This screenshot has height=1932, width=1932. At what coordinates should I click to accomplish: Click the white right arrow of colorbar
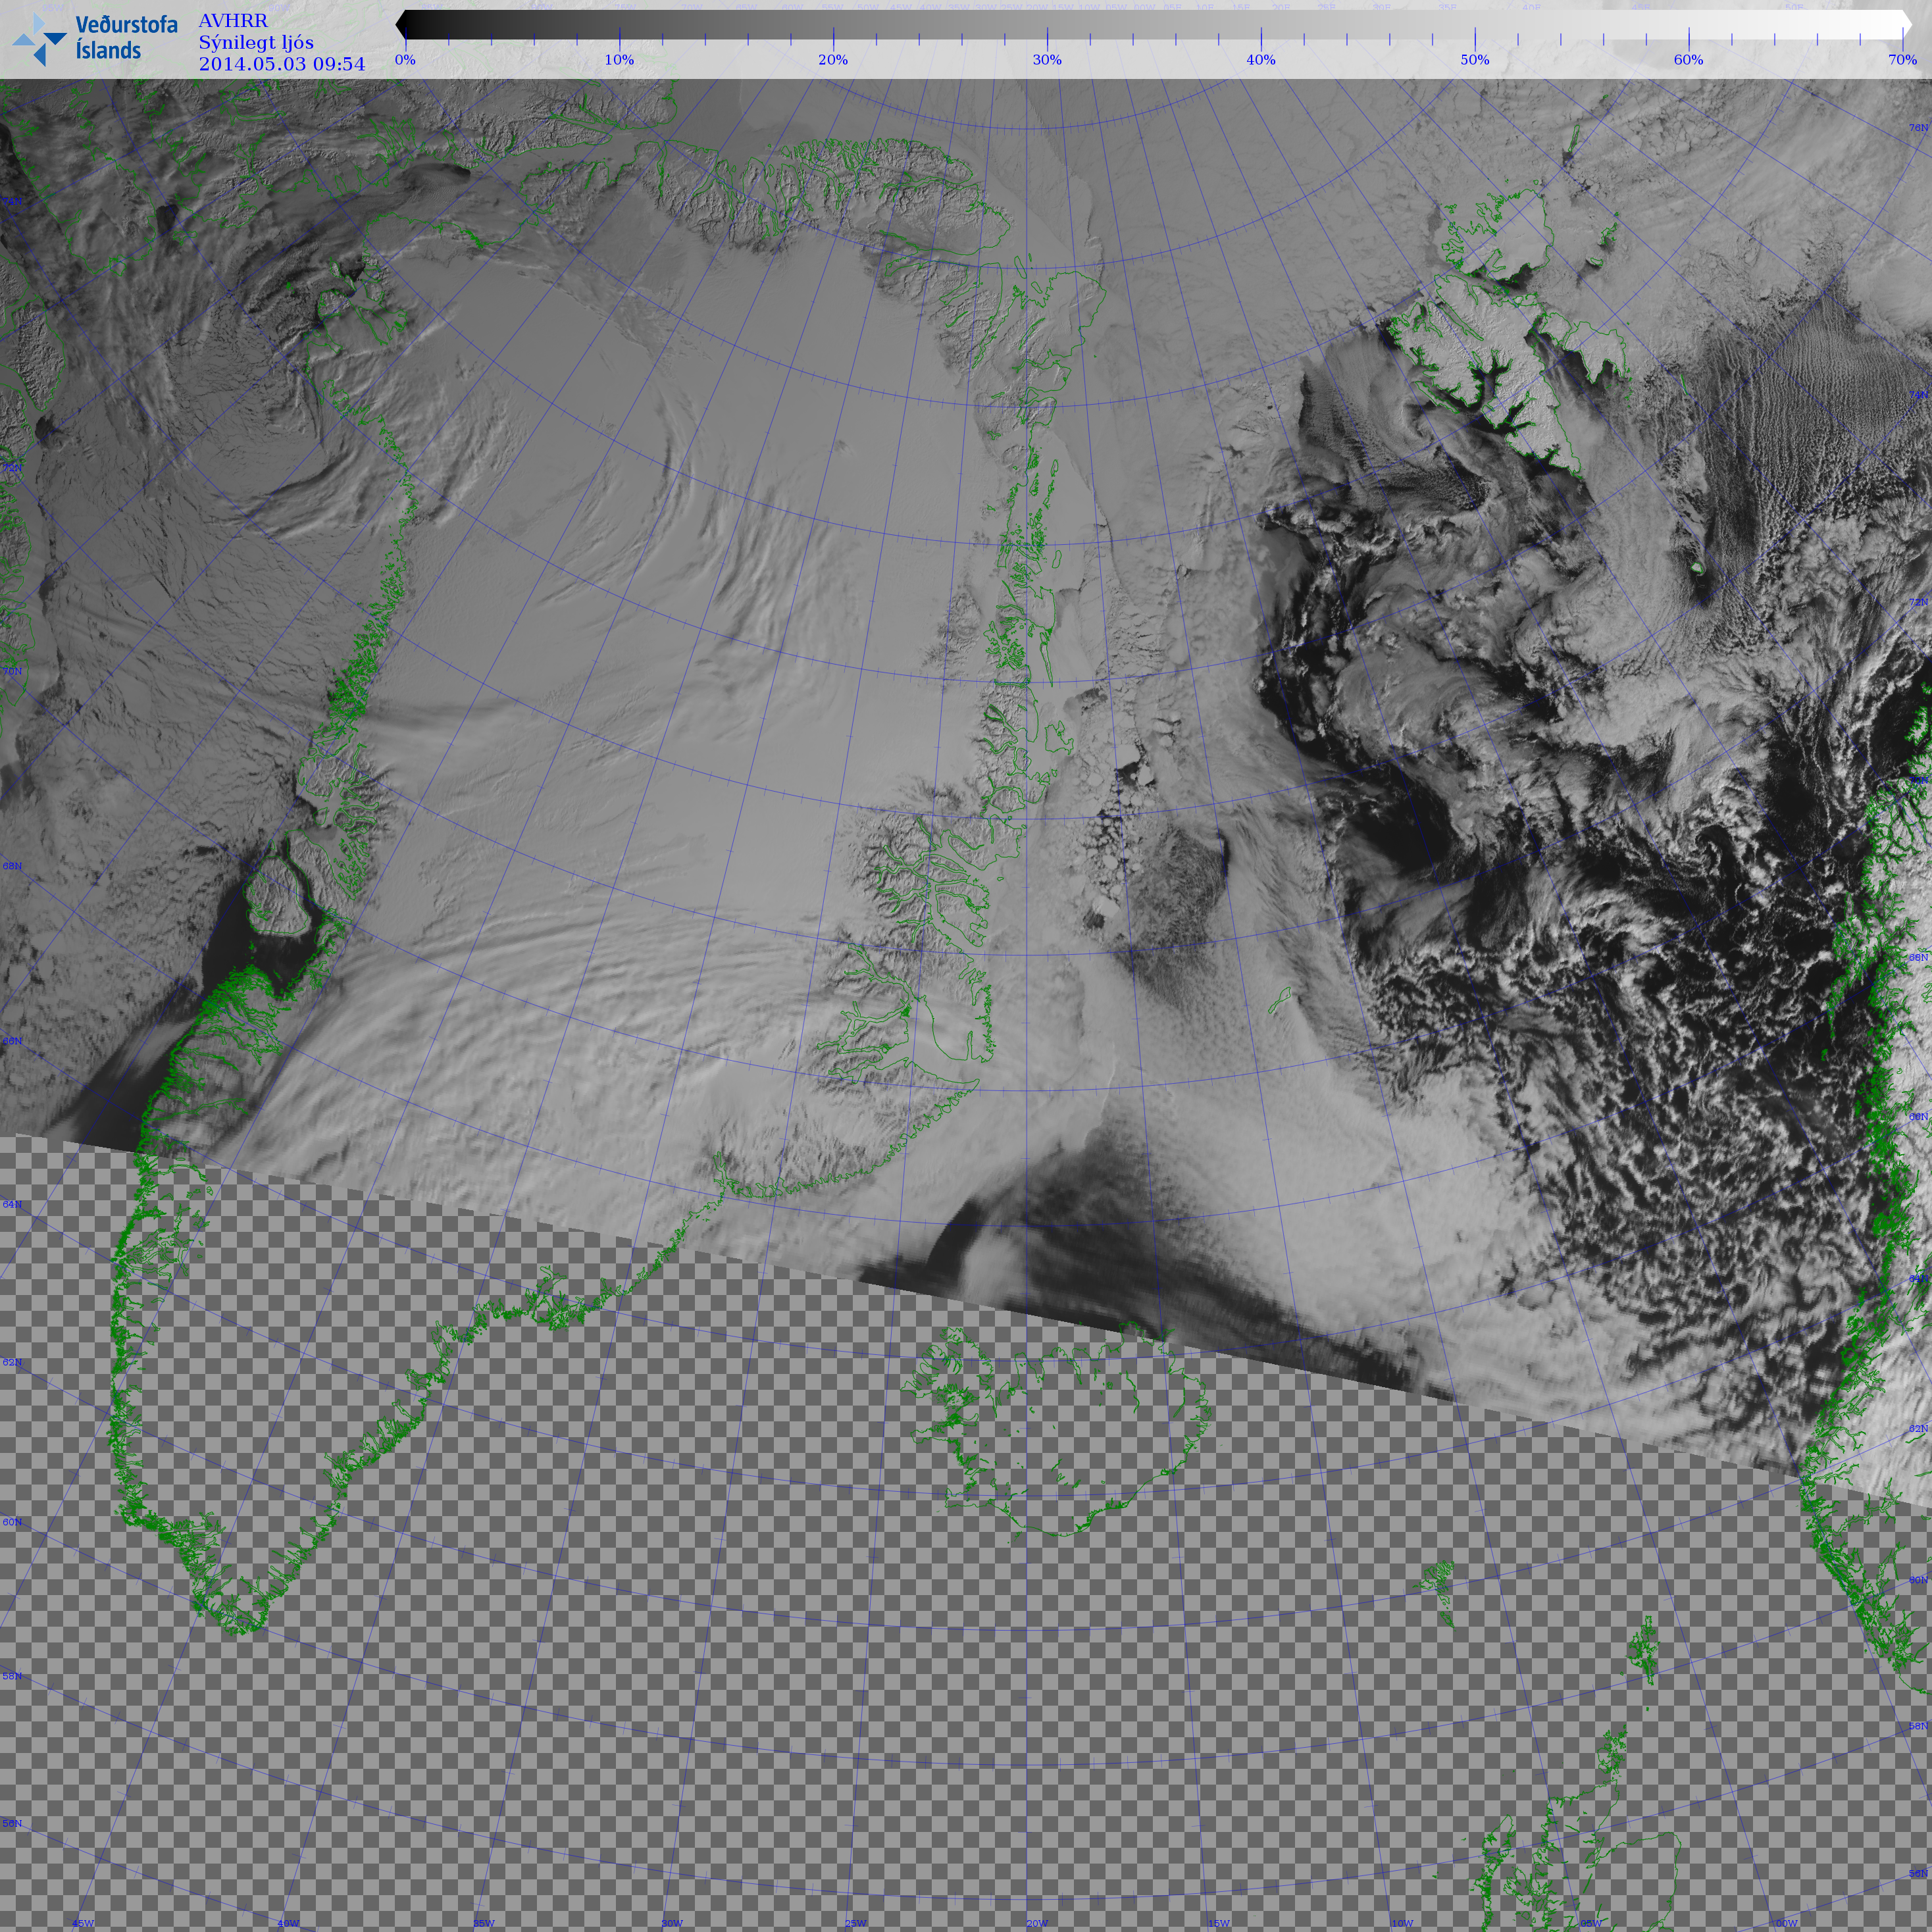(x=1906, y=25)
